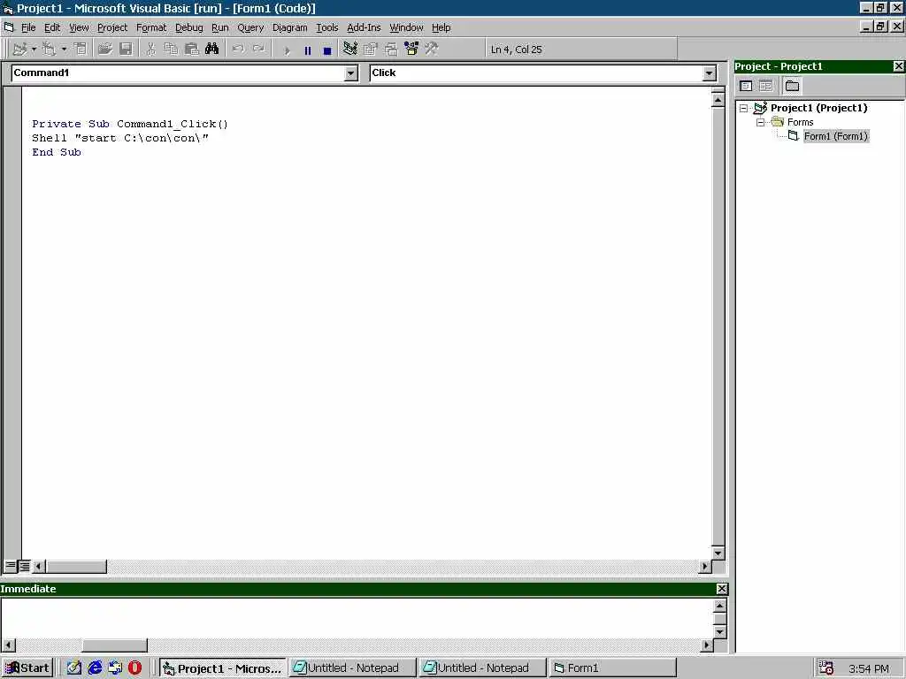Close the Immediate window panel
The height and width of the screenshot is (679, 906).
click(x=722, y=588)
